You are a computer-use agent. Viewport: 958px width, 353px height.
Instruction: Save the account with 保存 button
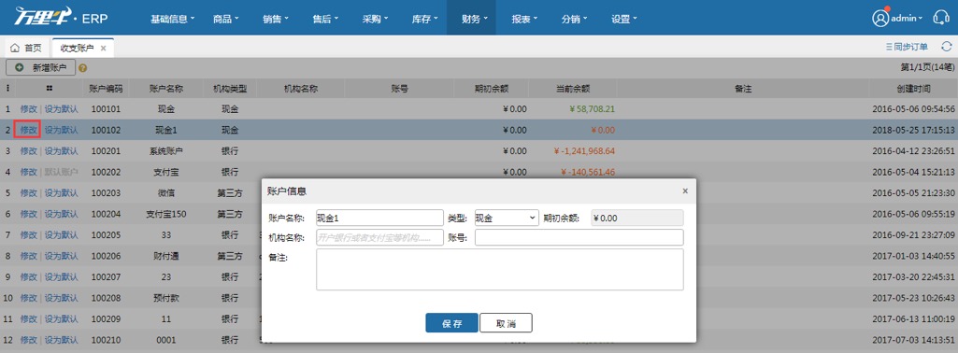pos(451,323)
